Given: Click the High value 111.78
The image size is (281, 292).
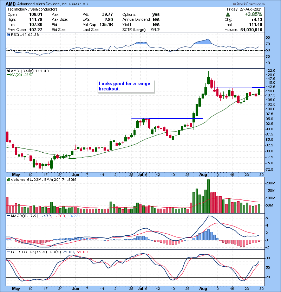Looking at the screenshot, I should click(36, 20).
